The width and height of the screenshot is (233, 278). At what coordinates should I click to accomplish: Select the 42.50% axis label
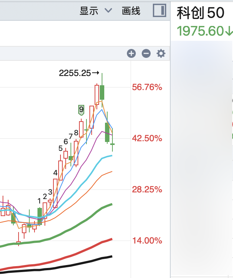[x=147, y=138]
